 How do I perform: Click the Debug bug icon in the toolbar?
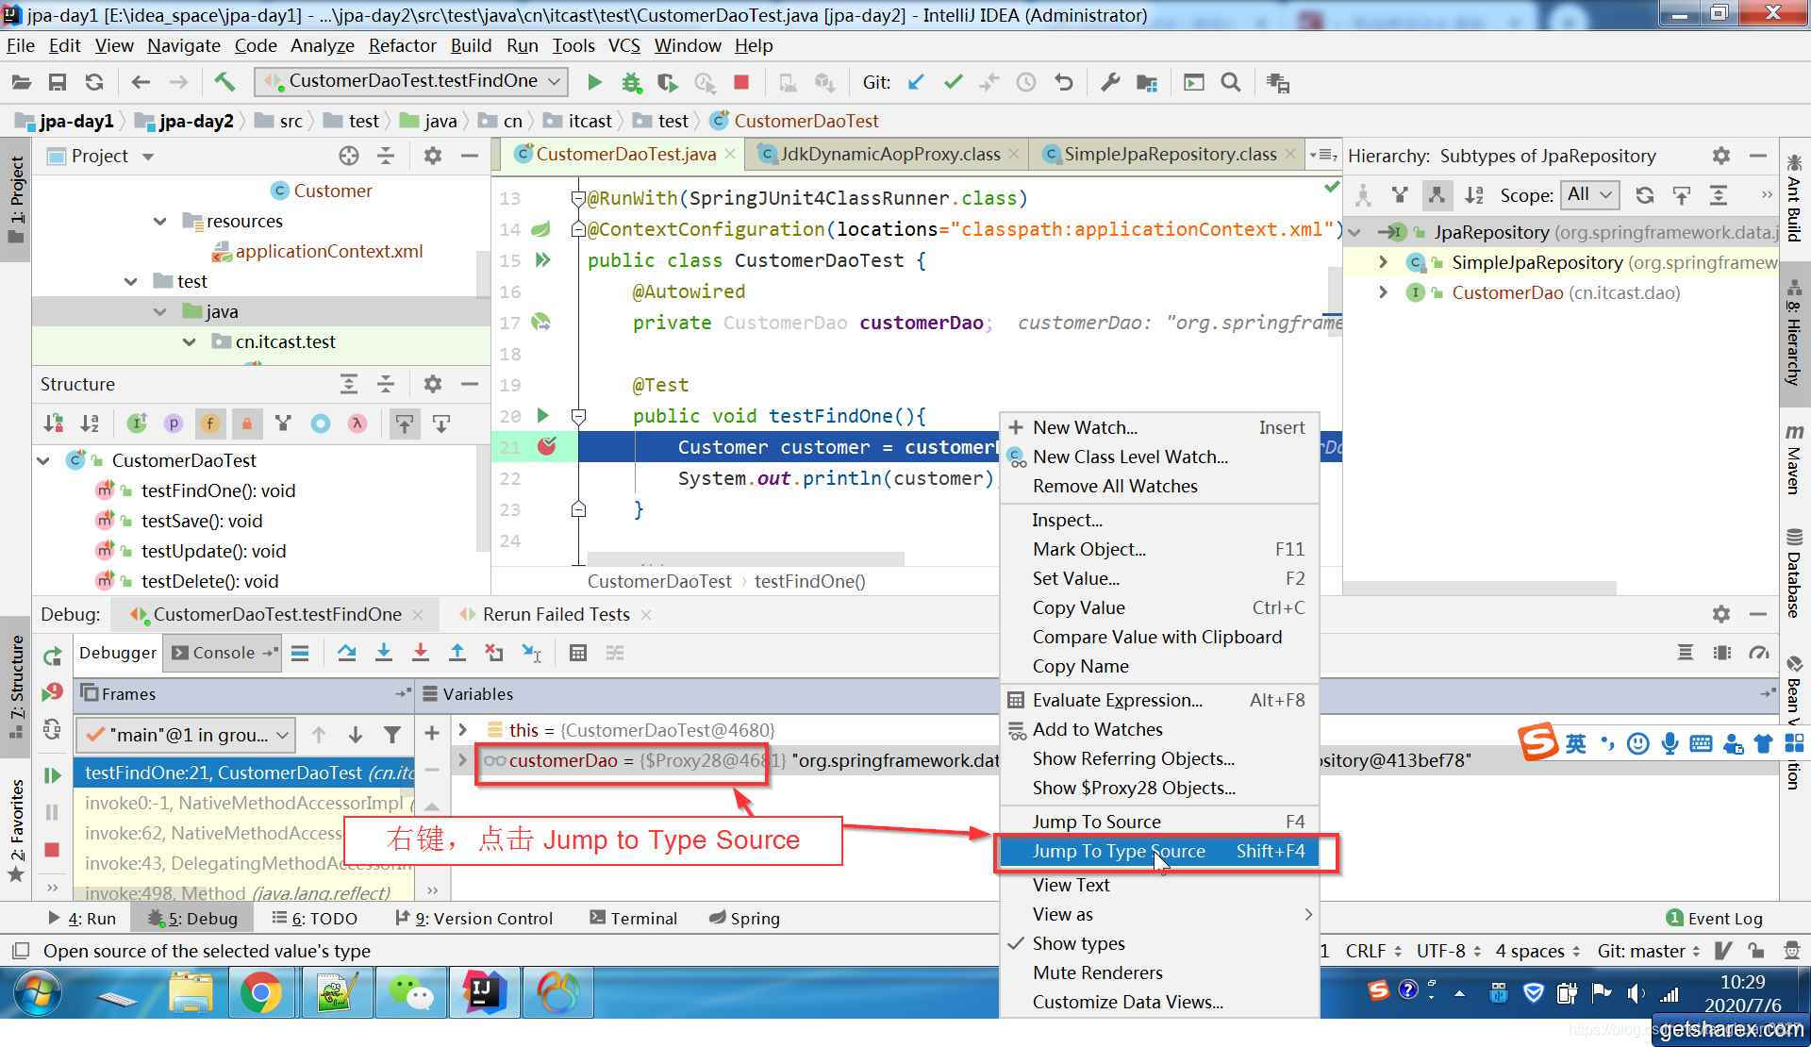pyautogui.click(x=631, y=82)
